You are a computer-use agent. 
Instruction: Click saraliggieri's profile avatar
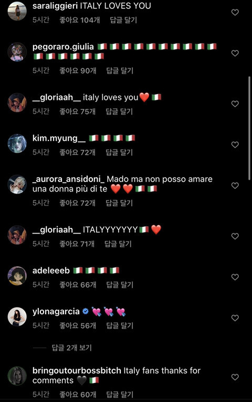point(17,11)
